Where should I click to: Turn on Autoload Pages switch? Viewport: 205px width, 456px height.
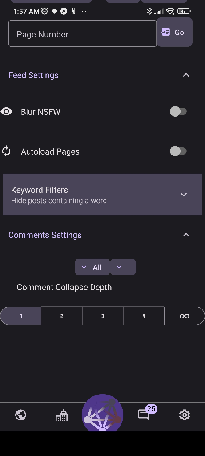[178, 151]
